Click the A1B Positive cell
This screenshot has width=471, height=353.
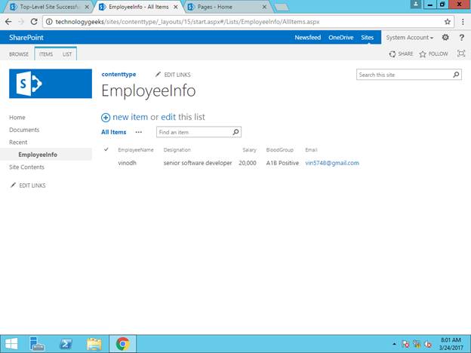[282, 163]
